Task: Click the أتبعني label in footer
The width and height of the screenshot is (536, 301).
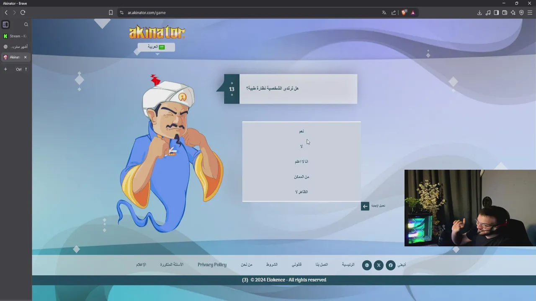Action: click(x=402, y=265)
